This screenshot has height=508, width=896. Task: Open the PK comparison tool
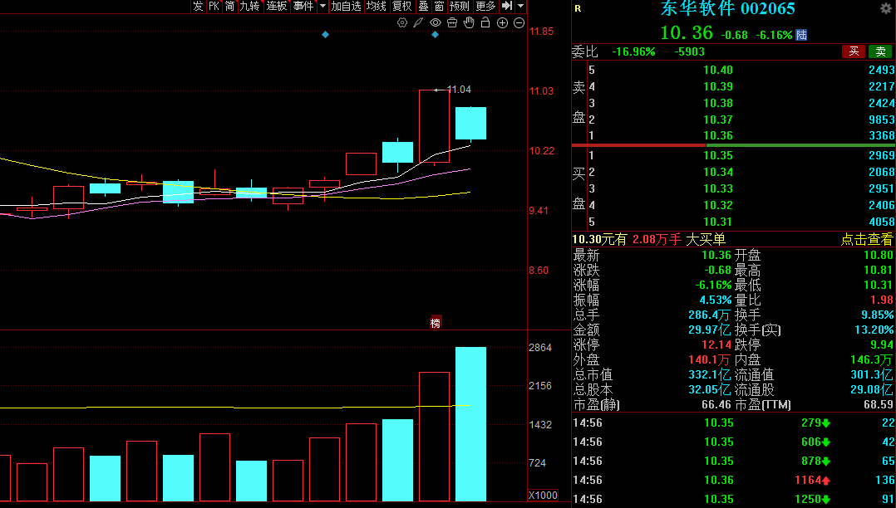[214, 7]
